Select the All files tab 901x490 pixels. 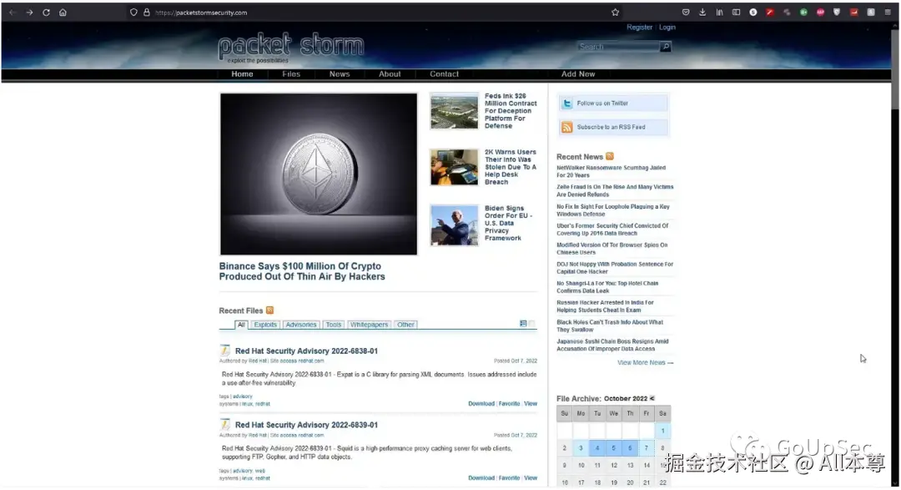pyautogui.click(x=241, y=325)
